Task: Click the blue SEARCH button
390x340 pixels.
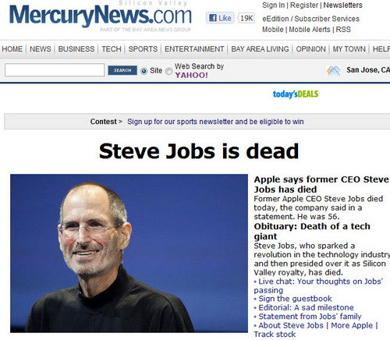Action: pos(122,70)
